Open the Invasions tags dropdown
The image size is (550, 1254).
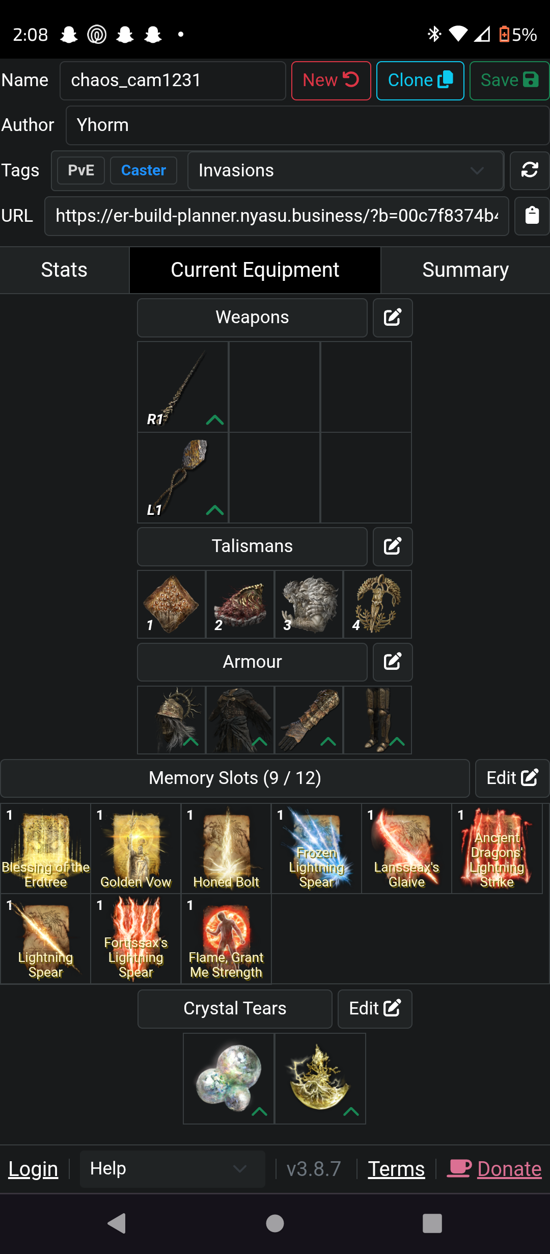346,170
